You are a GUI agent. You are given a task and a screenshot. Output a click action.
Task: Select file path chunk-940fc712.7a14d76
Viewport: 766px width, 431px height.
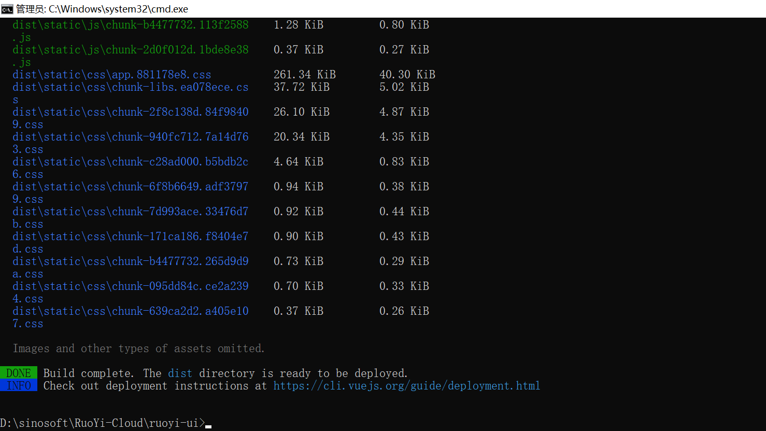(x=131, y=137)
